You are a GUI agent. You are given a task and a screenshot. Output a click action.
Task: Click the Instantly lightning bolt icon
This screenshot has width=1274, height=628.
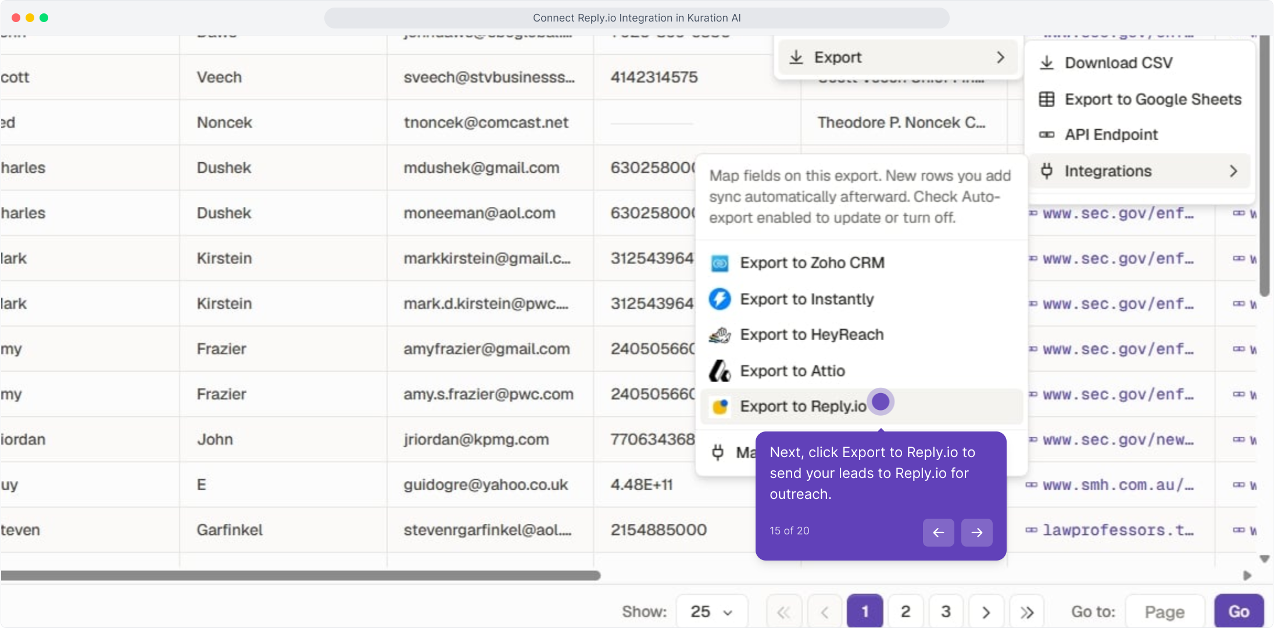tap(720, 299)
